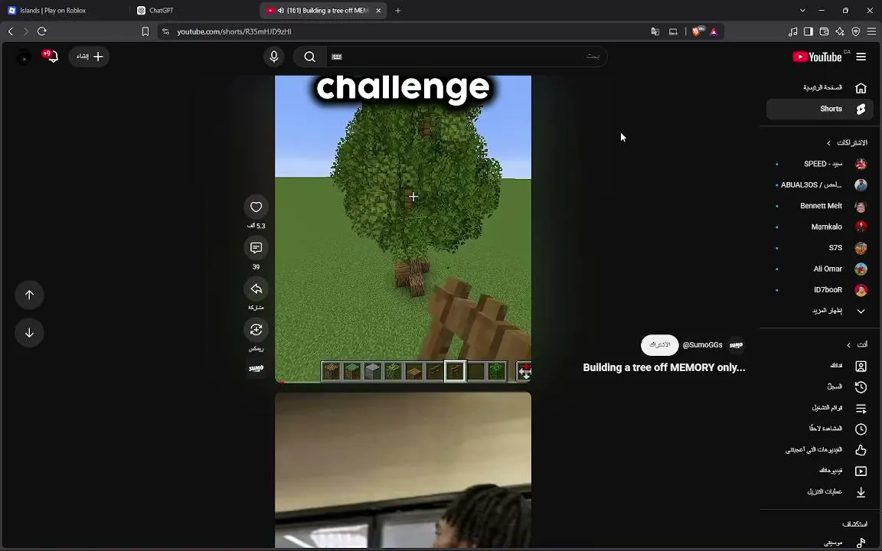Select Shorts in the sidebar

pos(820,109)
